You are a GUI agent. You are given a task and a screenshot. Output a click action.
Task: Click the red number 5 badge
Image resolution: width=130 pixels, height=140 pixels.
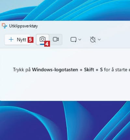[x=31, y=40]
